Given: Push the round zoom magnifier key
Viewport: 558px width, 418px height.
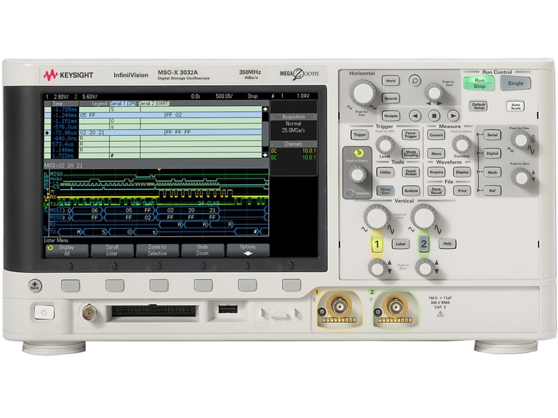Looking at the screenshot, I should (415, 81).
